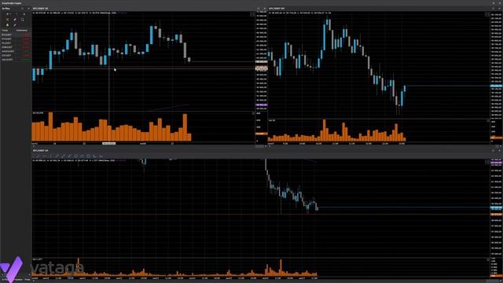The width and height of the screenshot is (503, 283).
Task: Select the orange horizontal level line in bottom chart
Action: click(262, 215)
